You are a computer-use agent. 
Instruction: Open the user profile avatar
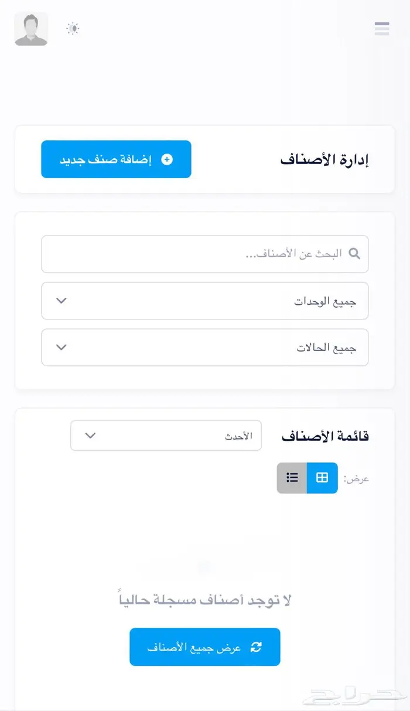pyautogui.click(x=31, y=29)
